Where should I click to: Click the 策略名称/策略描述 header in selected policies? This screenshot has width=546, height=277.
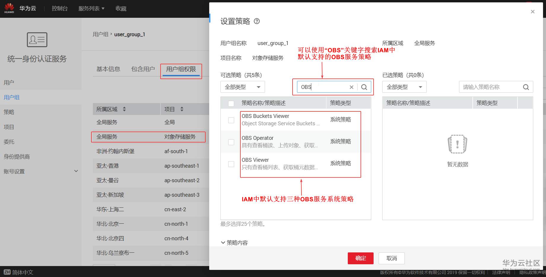tap(408, 103)
